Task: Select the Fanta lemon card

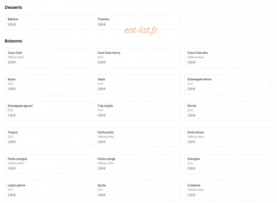Action: click(x=227, y=137)
